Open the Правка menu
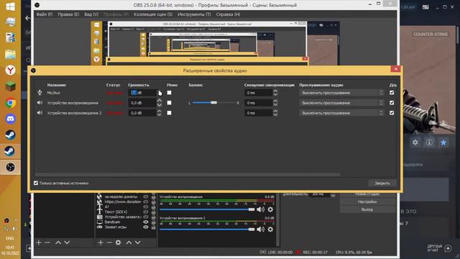 68,14
